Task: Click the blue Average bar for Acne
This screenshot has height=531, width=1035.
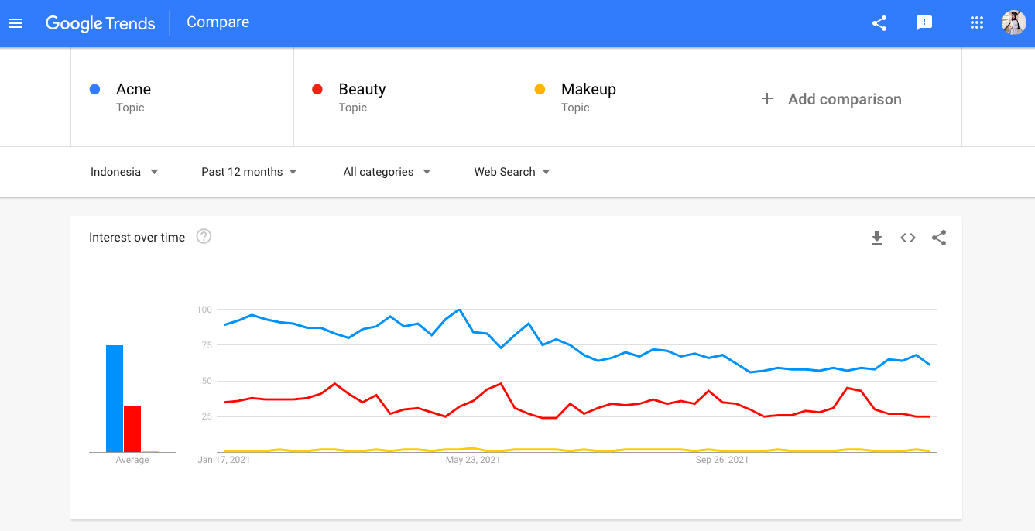Action: coord(114,399)
